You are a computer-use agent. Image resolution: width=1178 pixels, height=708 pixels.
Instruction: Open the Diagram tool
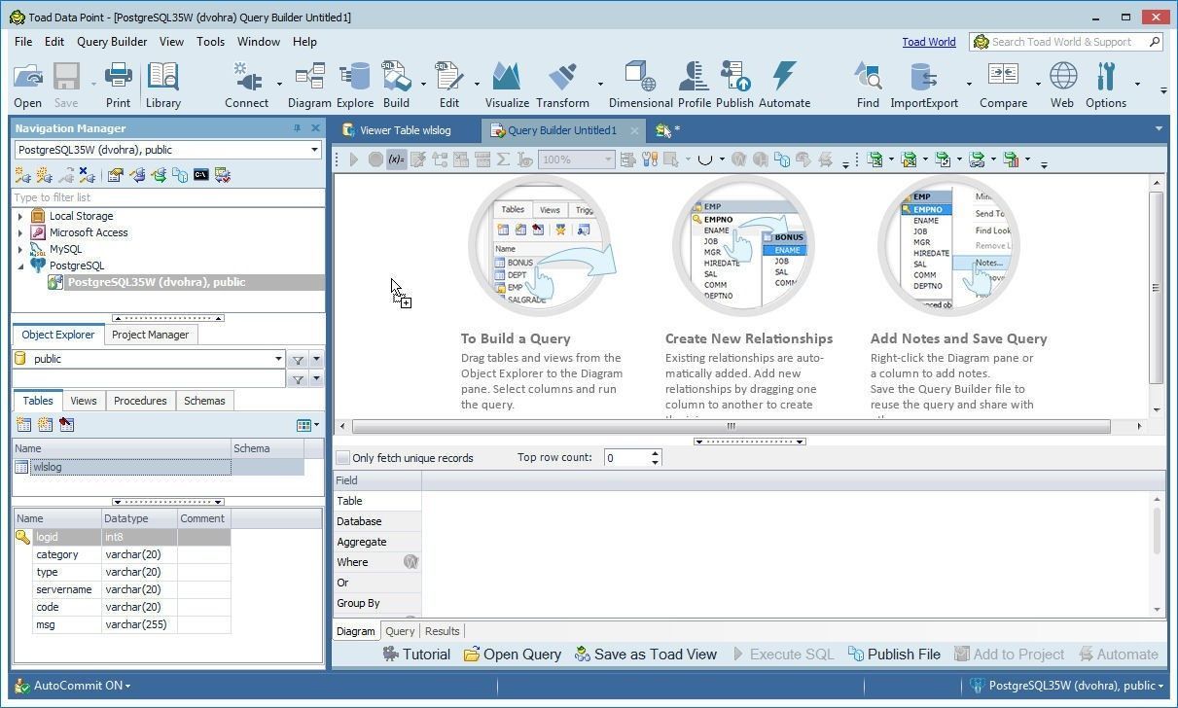(x=309, y=85)
